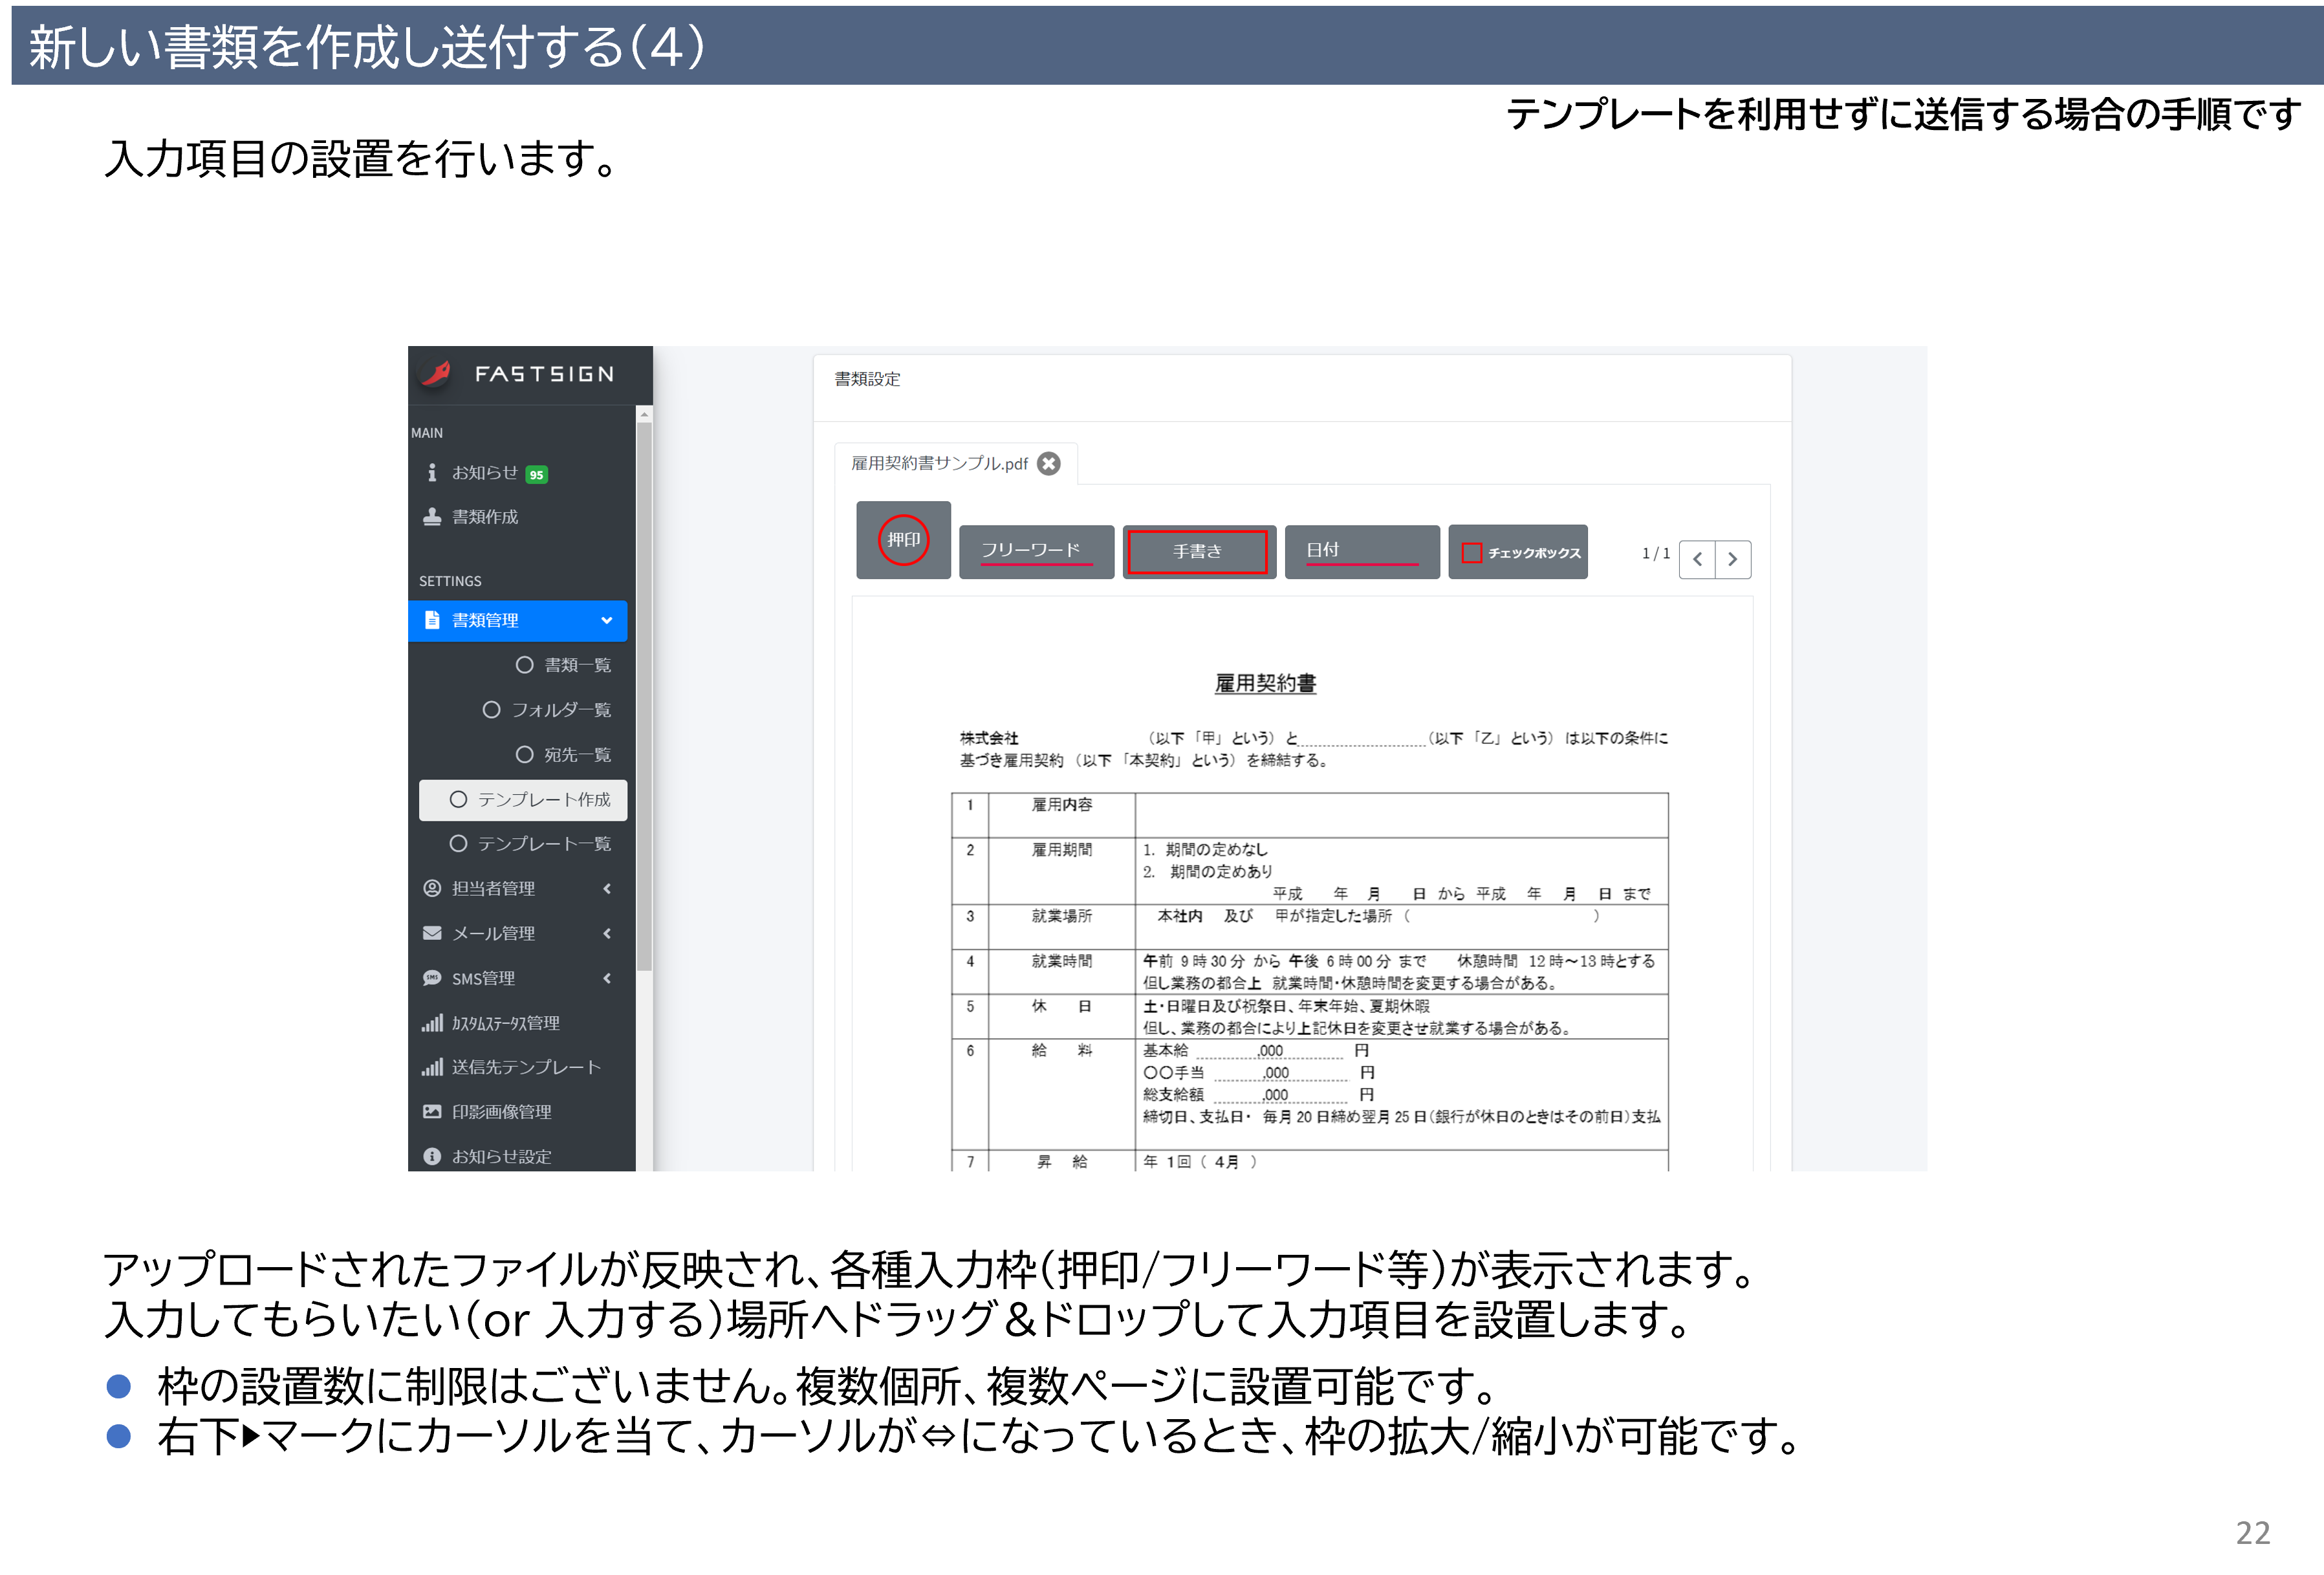Click the 書類作成 stamp icon
This screenshot has height=1575, width=2324.
432,517
